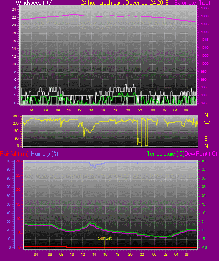Click the yellow S wind direction letter
Image resolution: width=219 pixels, height=261 pixels.
click(x=206, y=131)
